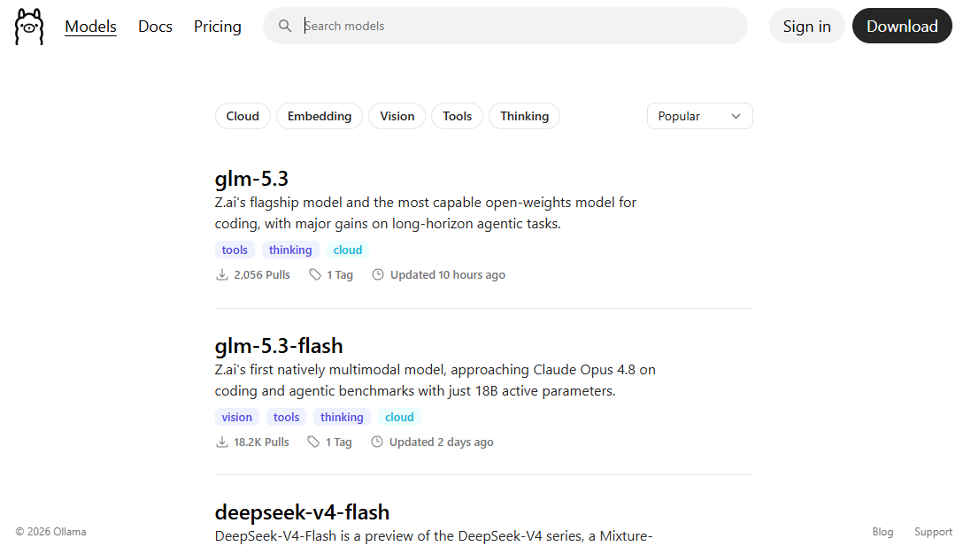This screenshot has width=971, height=546.
Task: Filter models by Tools
Action: click(457, 117)
